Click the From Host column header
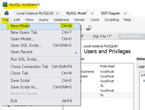 113,66
